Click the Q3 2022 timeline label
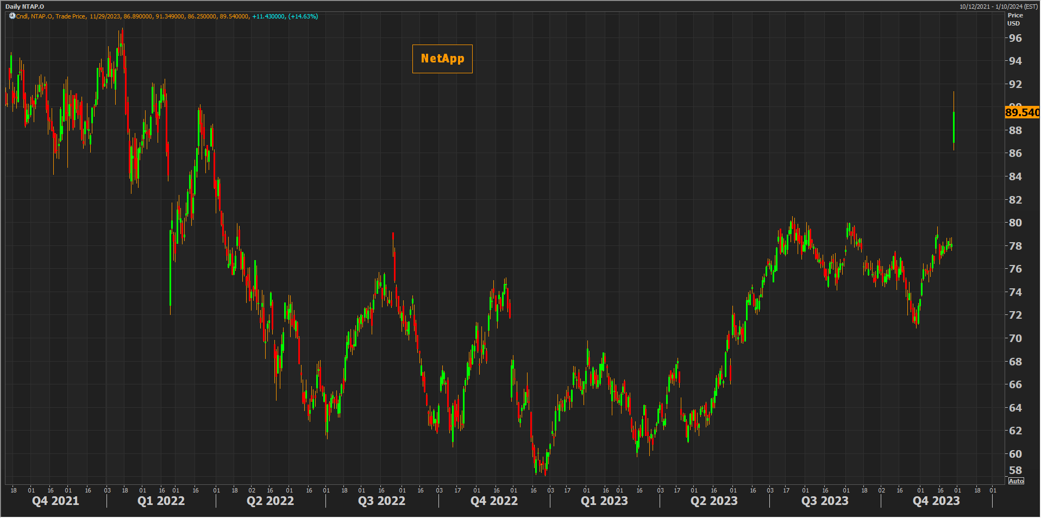 pyautogui.click(x=381, y=501)
